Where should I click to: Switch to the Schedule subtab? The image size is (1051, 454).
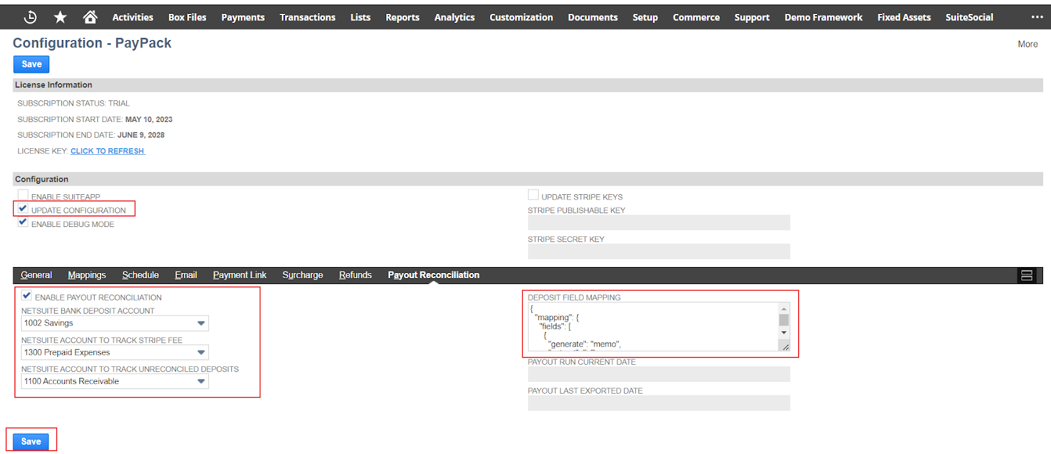[x=141, y=275]
